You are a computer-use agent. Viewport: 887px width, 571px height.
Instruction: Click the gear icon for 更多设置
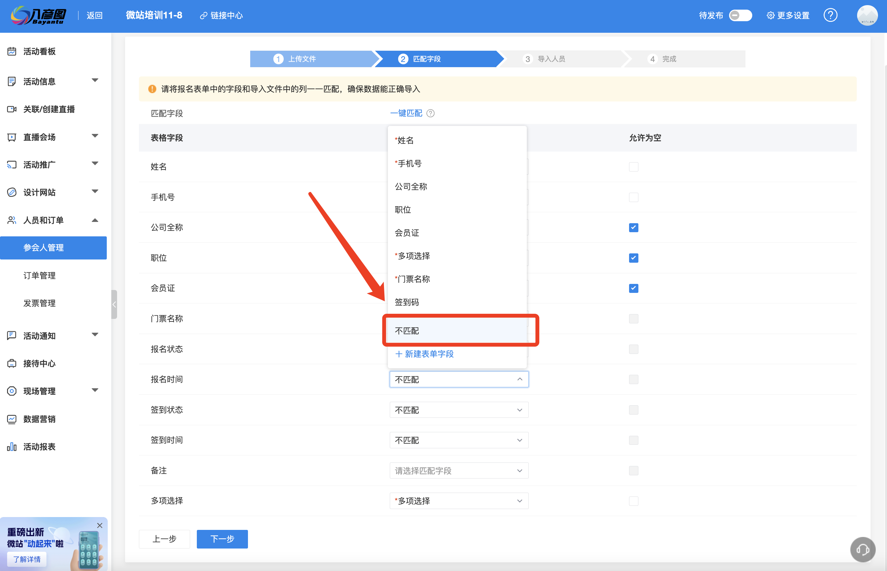[771, 15]
